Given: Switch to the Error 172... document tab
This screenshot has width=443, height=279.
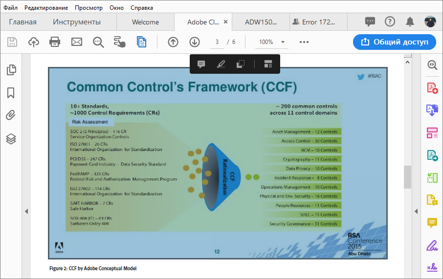Looking at the screenshot, I should click(318, 22).
